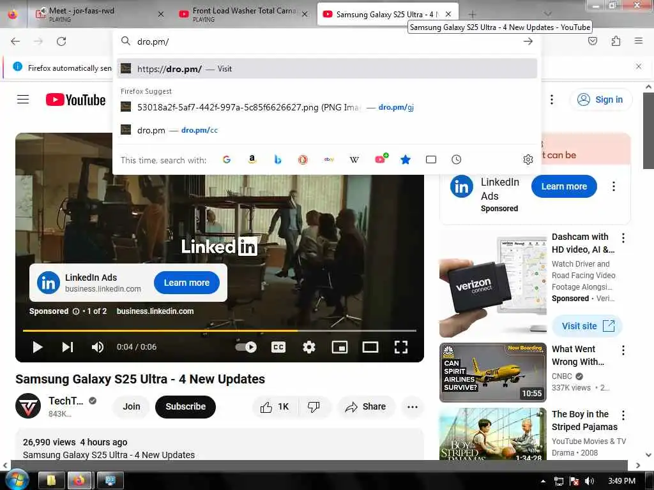The width and height of the screenshot is (654, 490).
Task: Search open tabs via the tab icon
Action: [431, 160]
